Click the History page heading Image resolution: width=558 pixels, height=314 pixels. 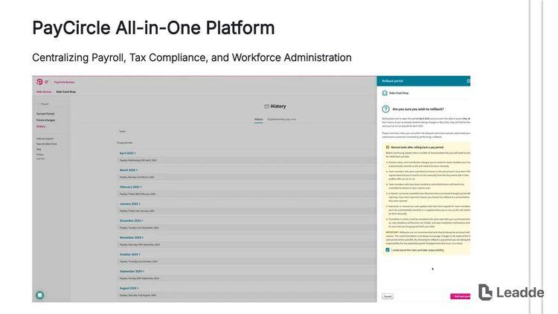(x=278, y=106)
